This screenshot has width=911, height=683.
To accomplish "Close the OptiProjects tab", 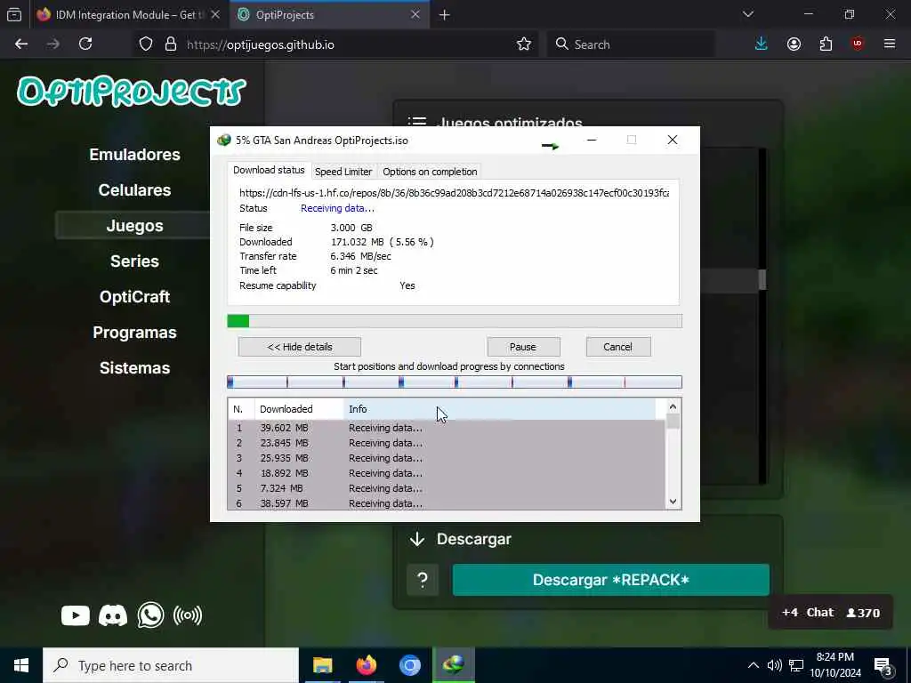I will coord(415,14).
